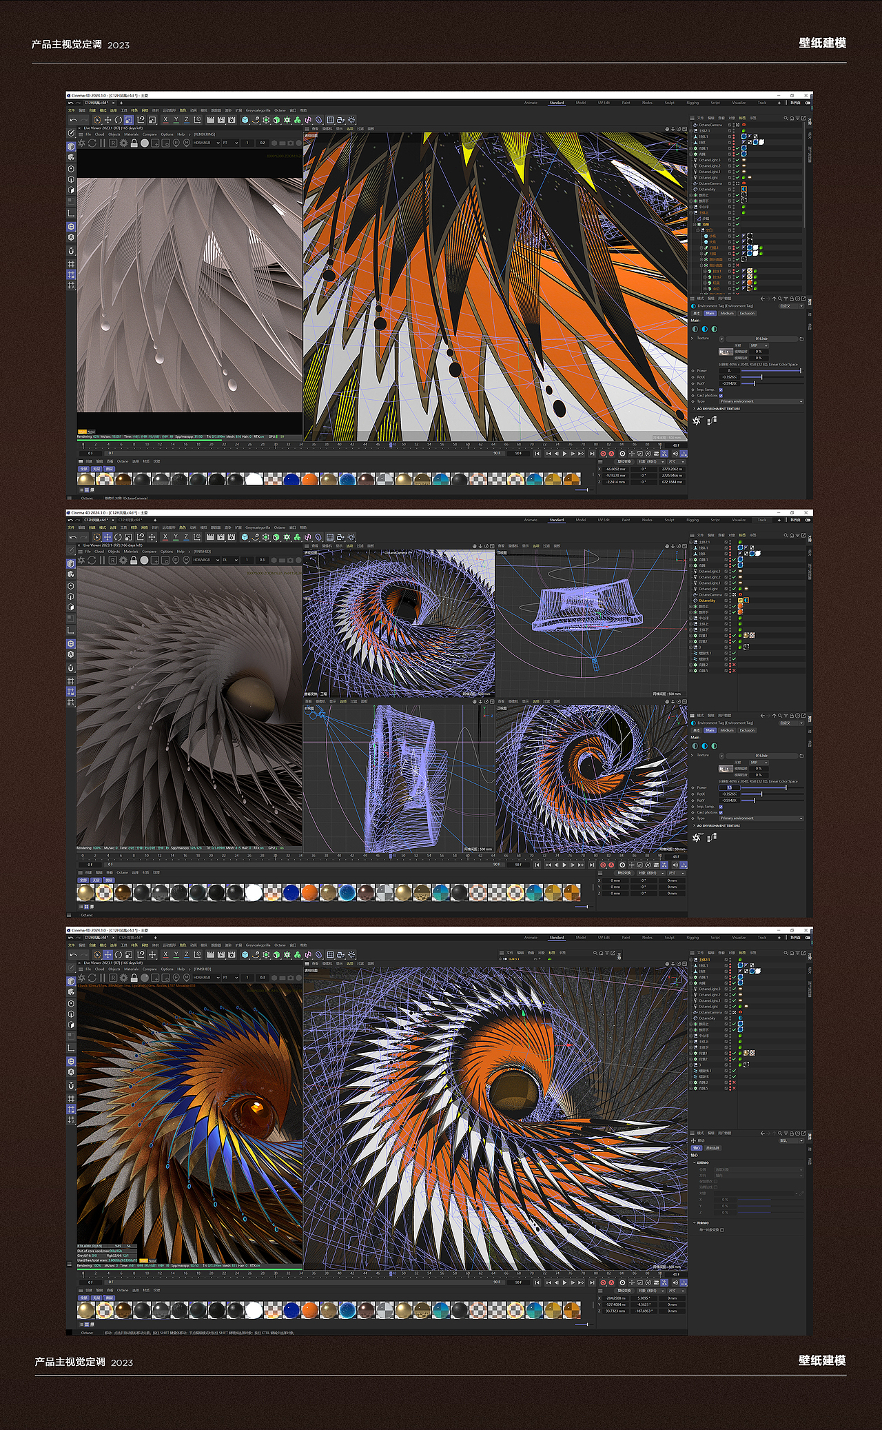Adjust Power slider in top window
The height and width of the screenshot is (1430, 882).
point(772,371)
